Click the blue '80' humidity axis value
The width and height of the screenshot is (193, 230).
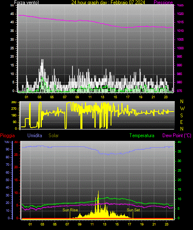[7, 157]
